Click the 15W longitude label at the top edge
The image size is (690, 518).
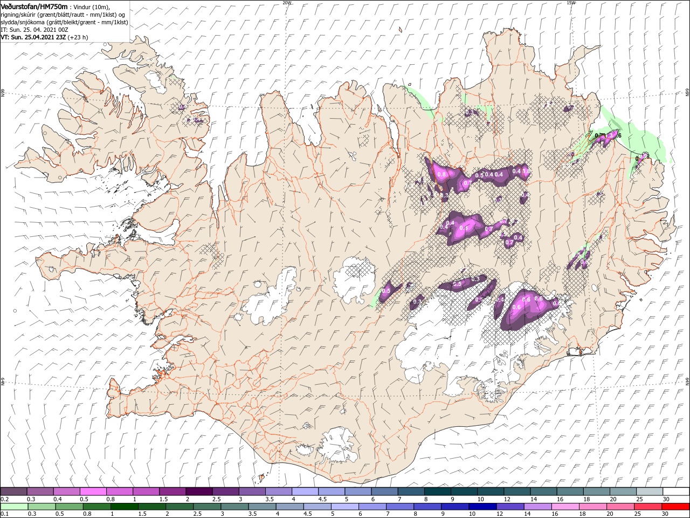[x=571, y=3]
